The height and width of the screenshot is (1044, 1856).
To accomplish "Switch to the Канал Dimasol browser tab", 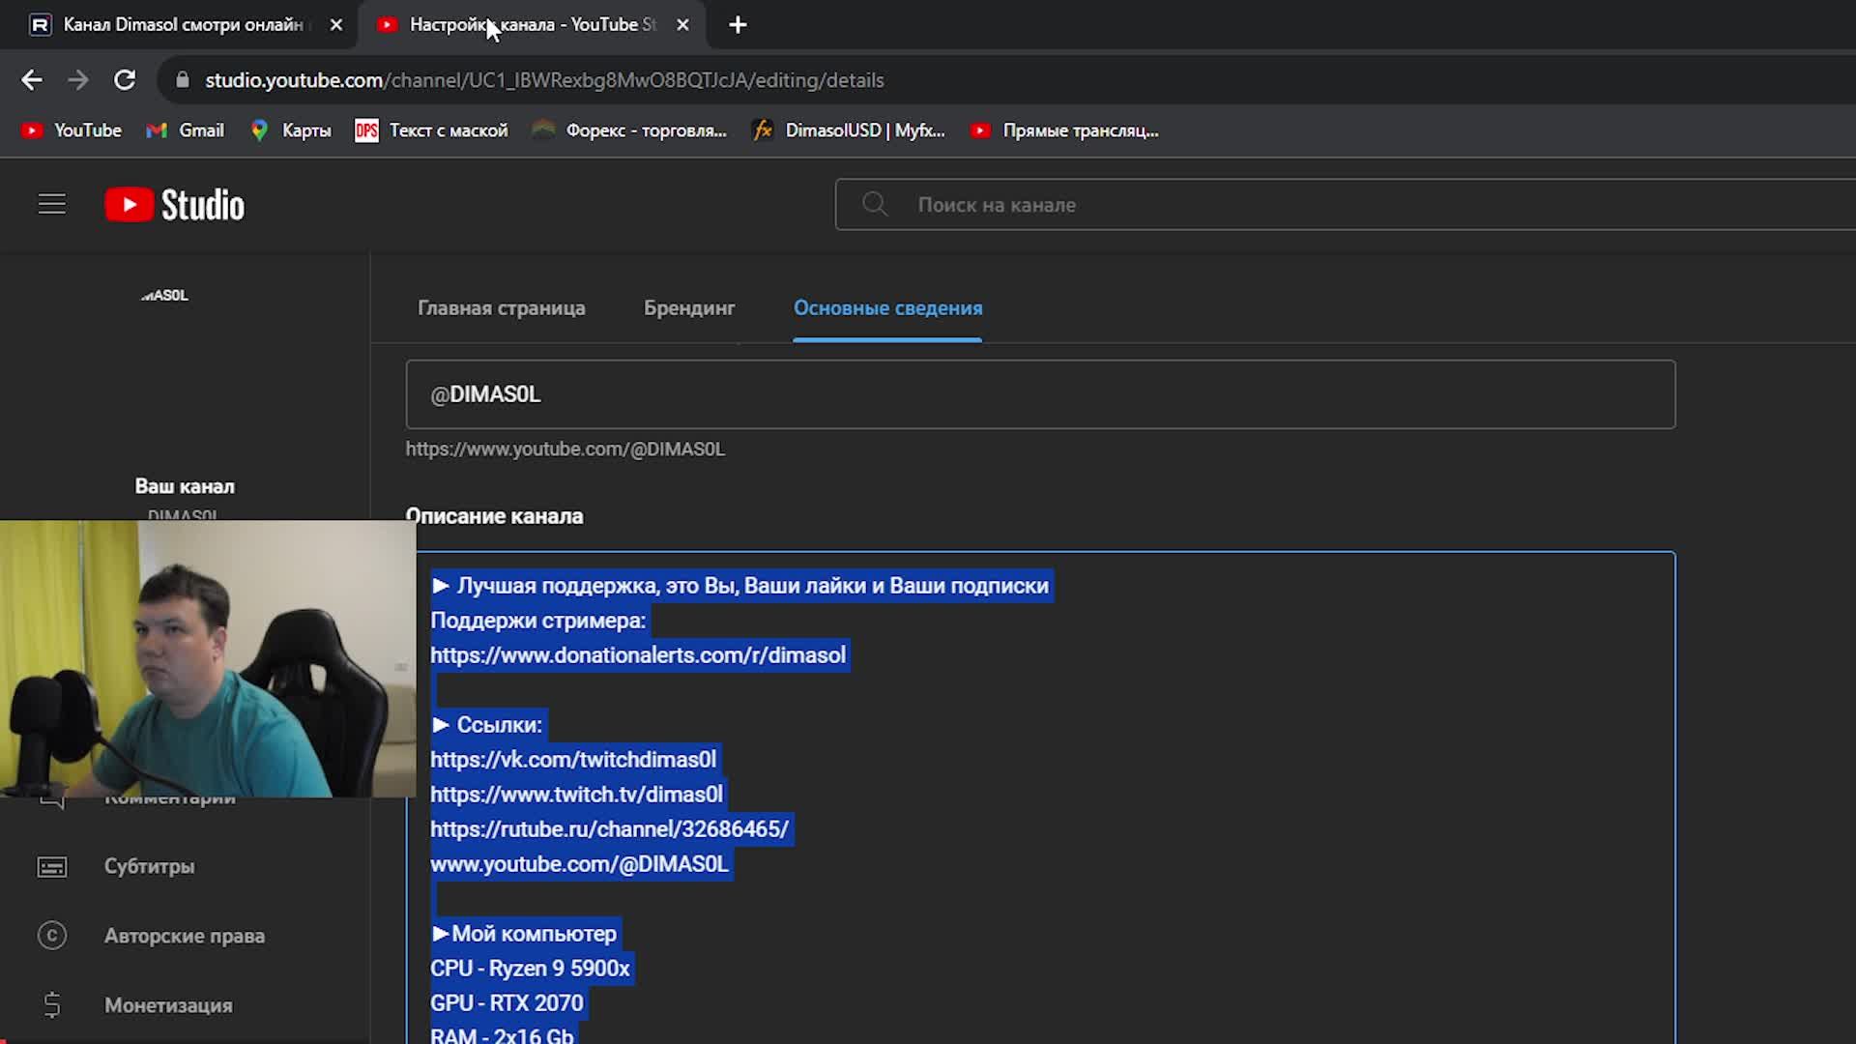I will point(182,25).
